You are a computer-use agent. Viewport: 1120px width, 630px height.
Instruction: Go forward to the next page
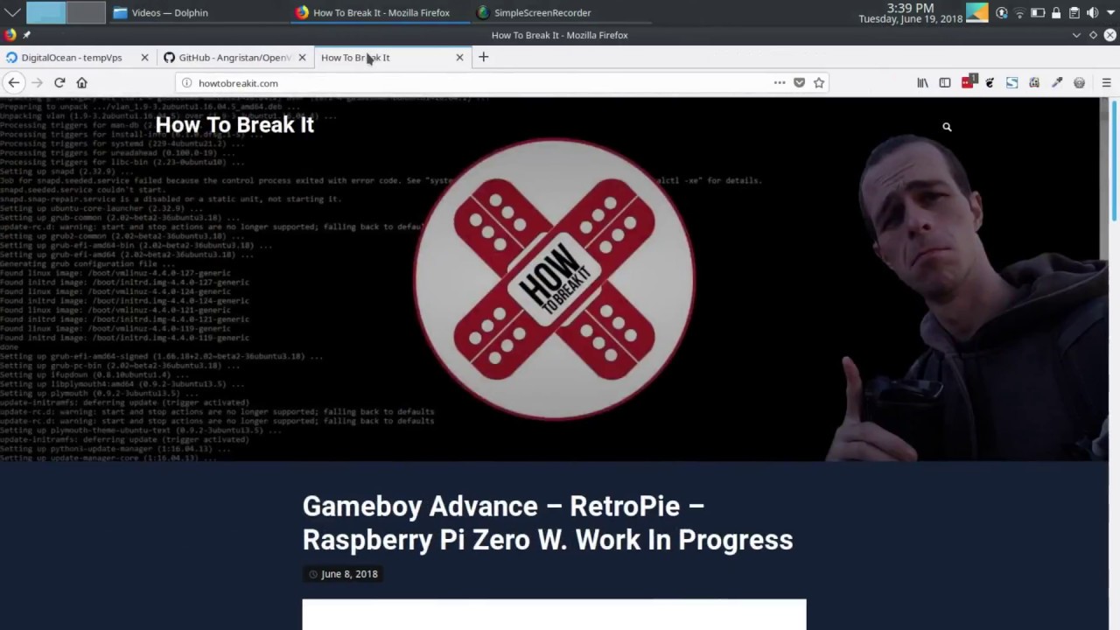pos(37,82)
